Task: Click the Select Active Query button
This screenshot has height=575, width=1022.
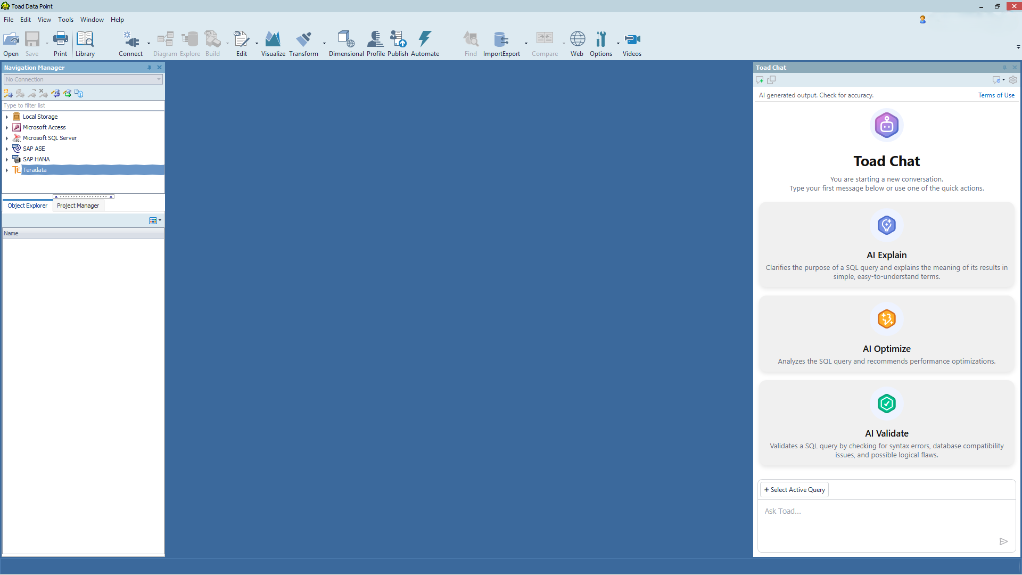Action: pyautogui.click(x=794, y=490)
